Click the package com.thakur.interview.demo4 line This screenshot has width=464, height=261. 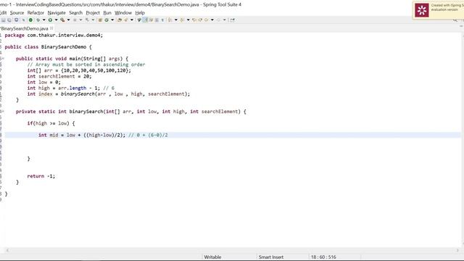point(54,36)
